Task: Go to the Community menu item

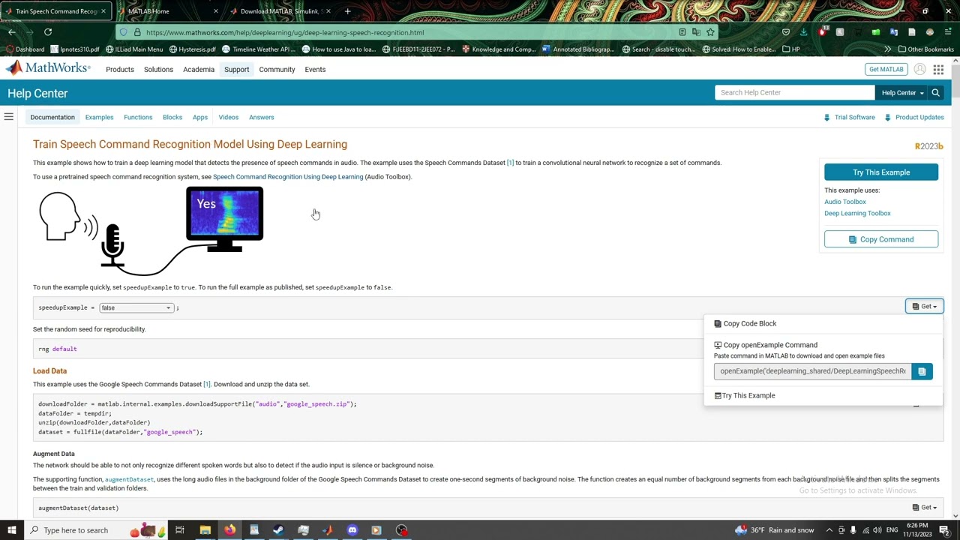Action: point(277,69)
